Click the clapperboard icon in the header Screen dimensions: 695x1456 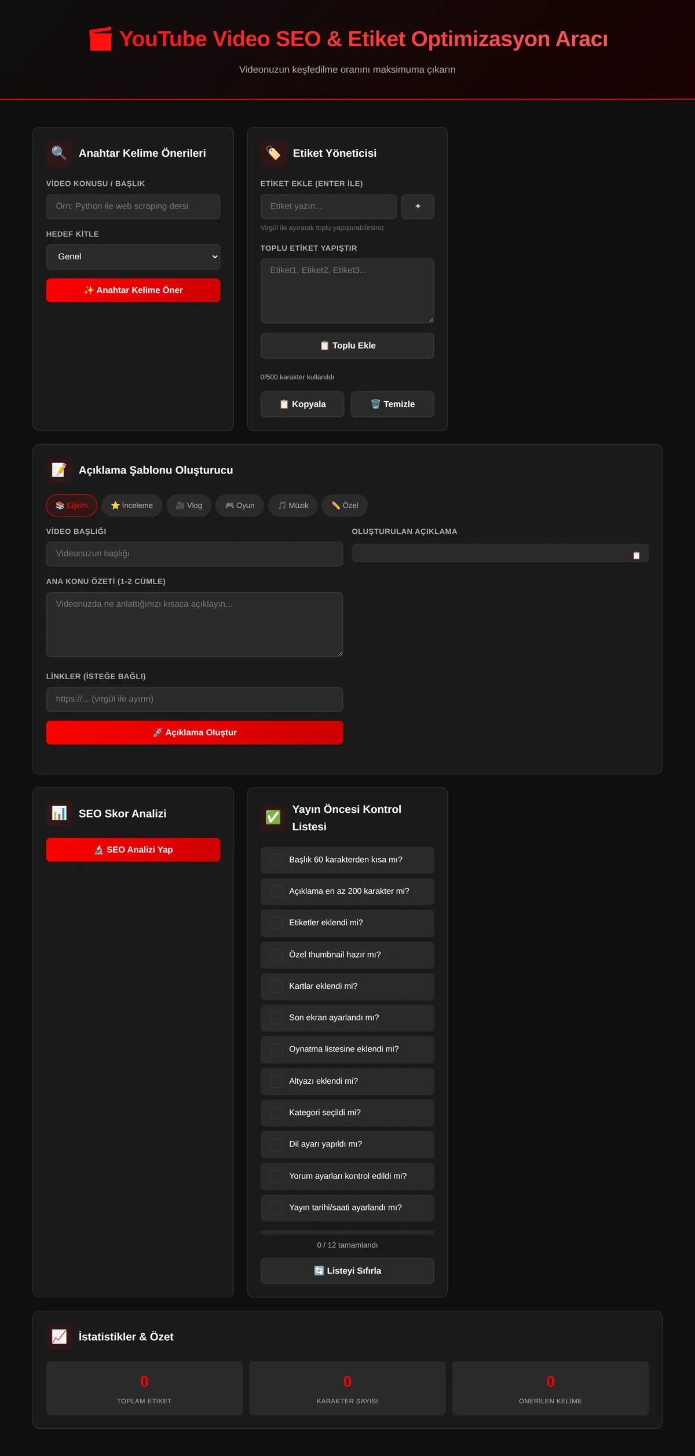click(x=100, y=39)
